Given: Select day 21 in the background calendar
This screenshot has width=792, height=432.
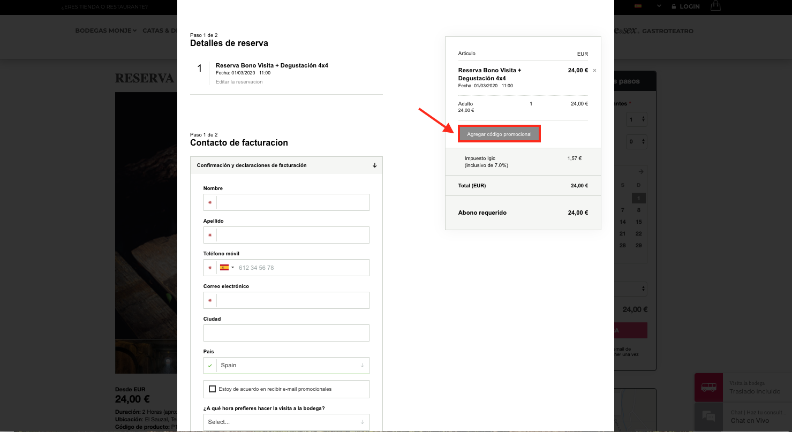Looking at the screenshot, I should (623, 234).
